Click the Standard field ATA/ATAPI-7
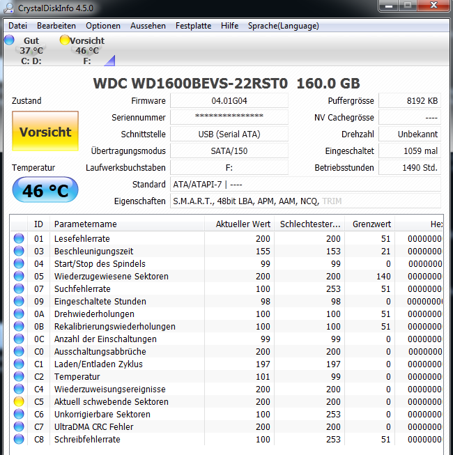The width and height of the screenshot is (453, 455). 305,184
